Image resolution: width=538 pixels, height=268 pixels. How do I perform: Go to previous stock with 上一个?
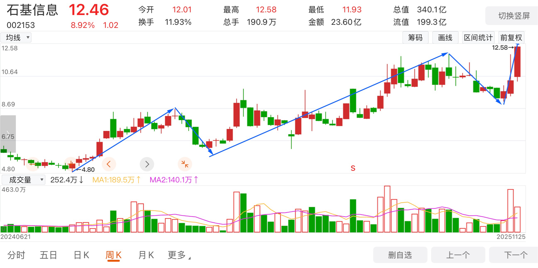(458, 255)
